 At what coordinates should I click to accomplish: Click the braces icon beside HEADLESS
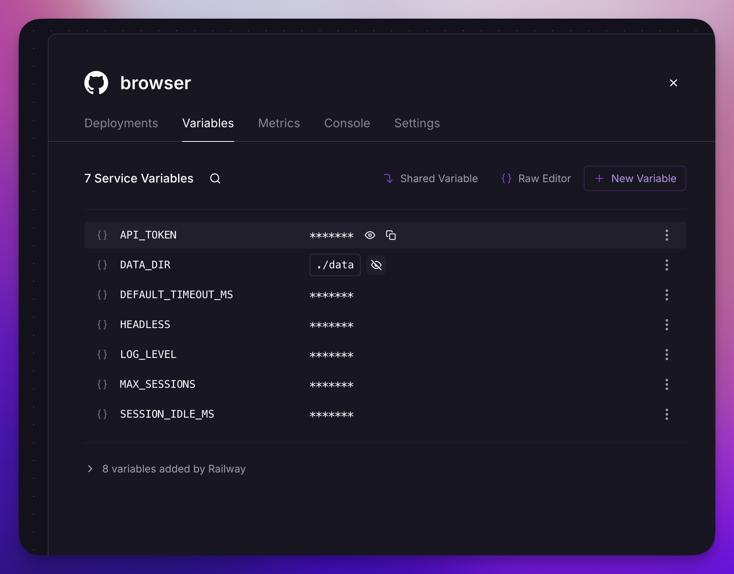[x=102, y=325]
